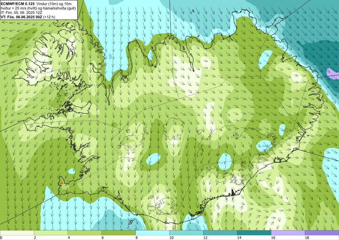Click the light cyan 8–10 m/s legend swatch
Image resolution: width=339 pixels, height=240 pixels.
(x=153, y=233)
